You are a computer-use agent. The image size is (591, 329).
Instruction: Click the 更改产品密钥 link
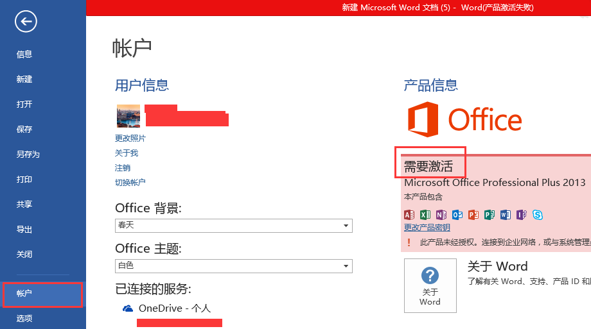427,228
